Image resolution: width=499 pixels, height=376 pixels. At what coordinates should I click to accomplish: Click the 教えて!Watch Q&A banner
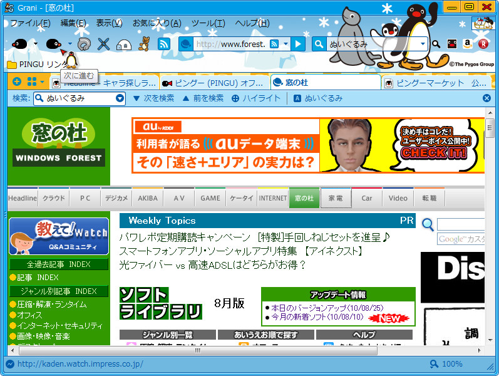click(59, 236)
